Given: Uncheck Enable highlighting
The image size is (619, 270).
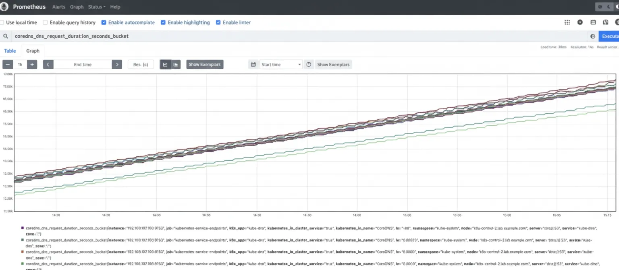Looking at the screenshot, I should pos(163,22).
